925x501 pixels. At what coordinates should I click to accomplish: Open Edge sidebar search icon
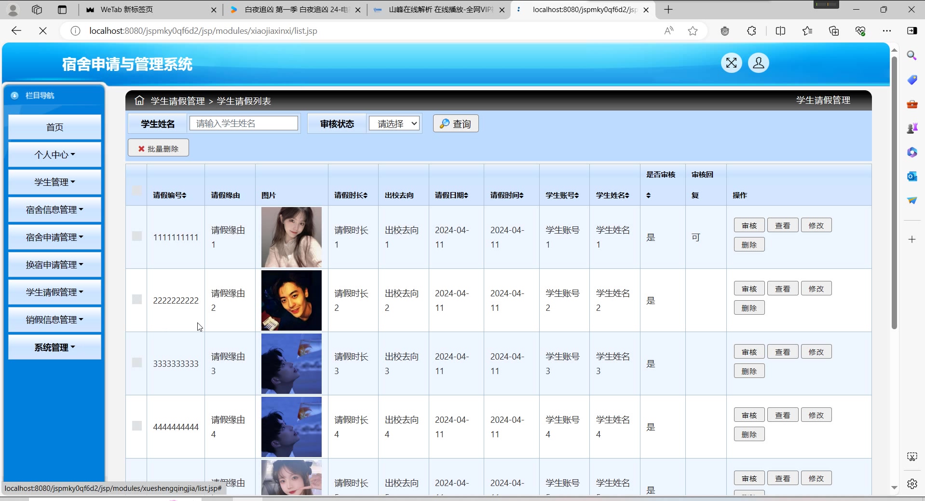click(x=911, y=56)
